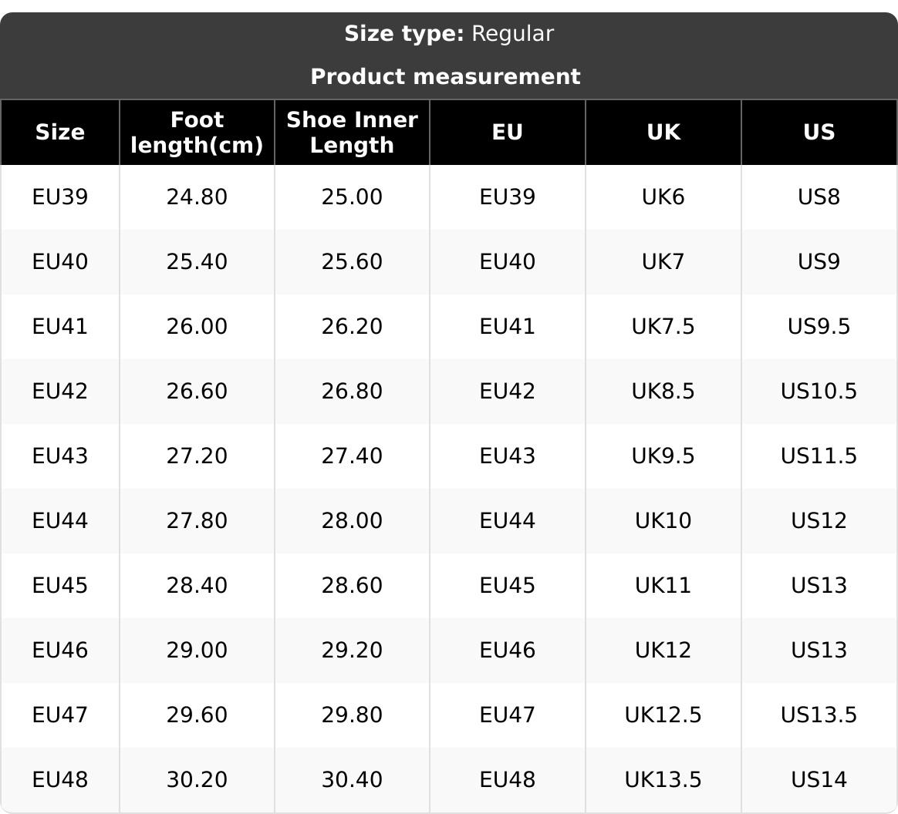Click the "Size type: Regular" heading
898x814 pixels.
(448, 34)
